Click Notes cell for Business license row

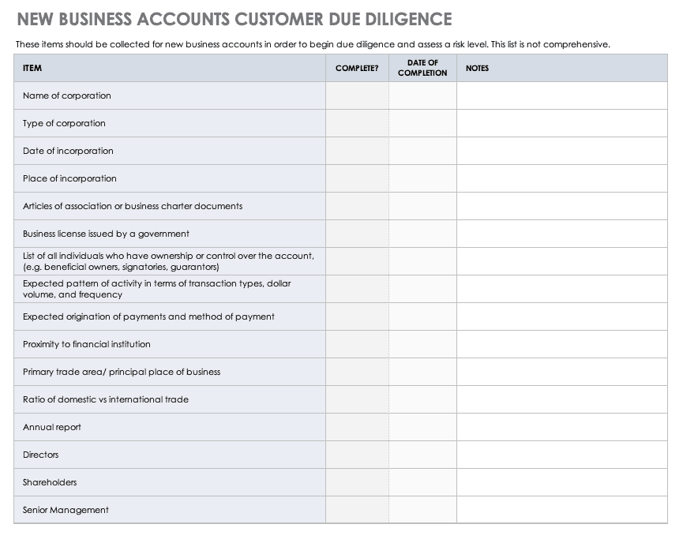click(562, 234)
